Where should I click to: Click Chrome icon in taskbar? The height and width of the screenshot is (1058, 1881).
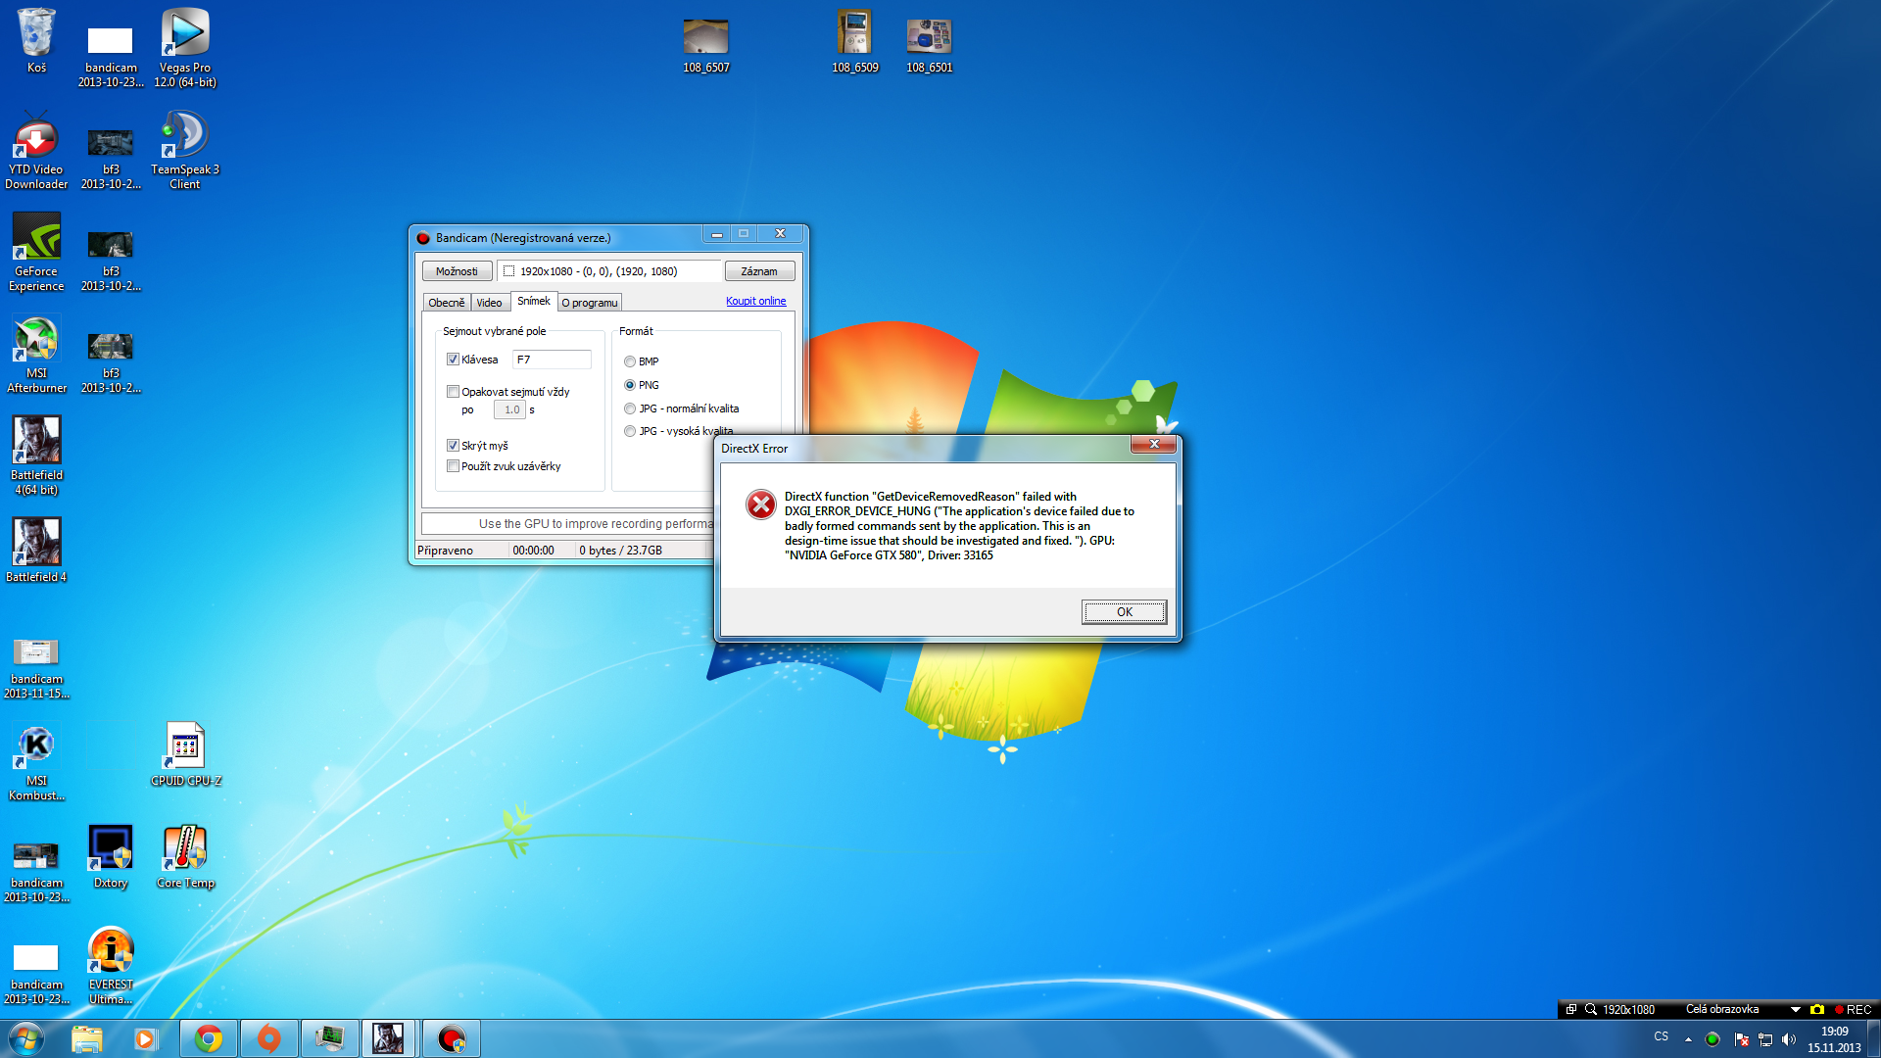(209, 1038)
